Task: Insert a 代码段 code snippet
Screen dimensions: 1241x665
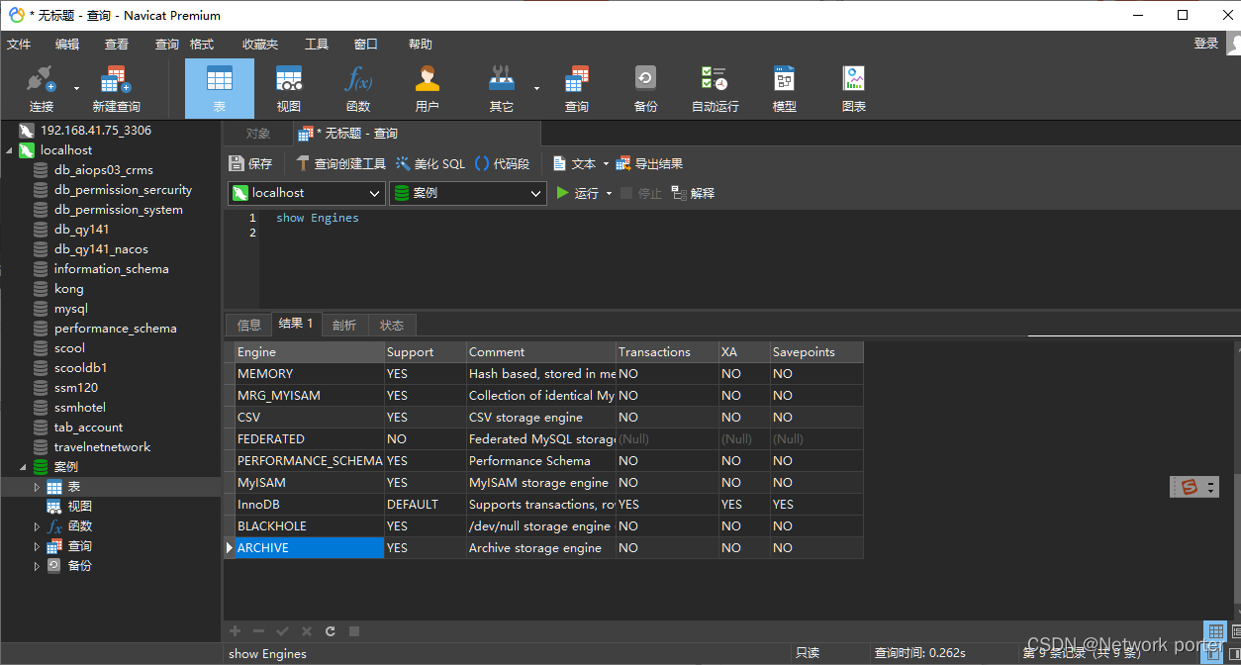Action: (503, 163)
